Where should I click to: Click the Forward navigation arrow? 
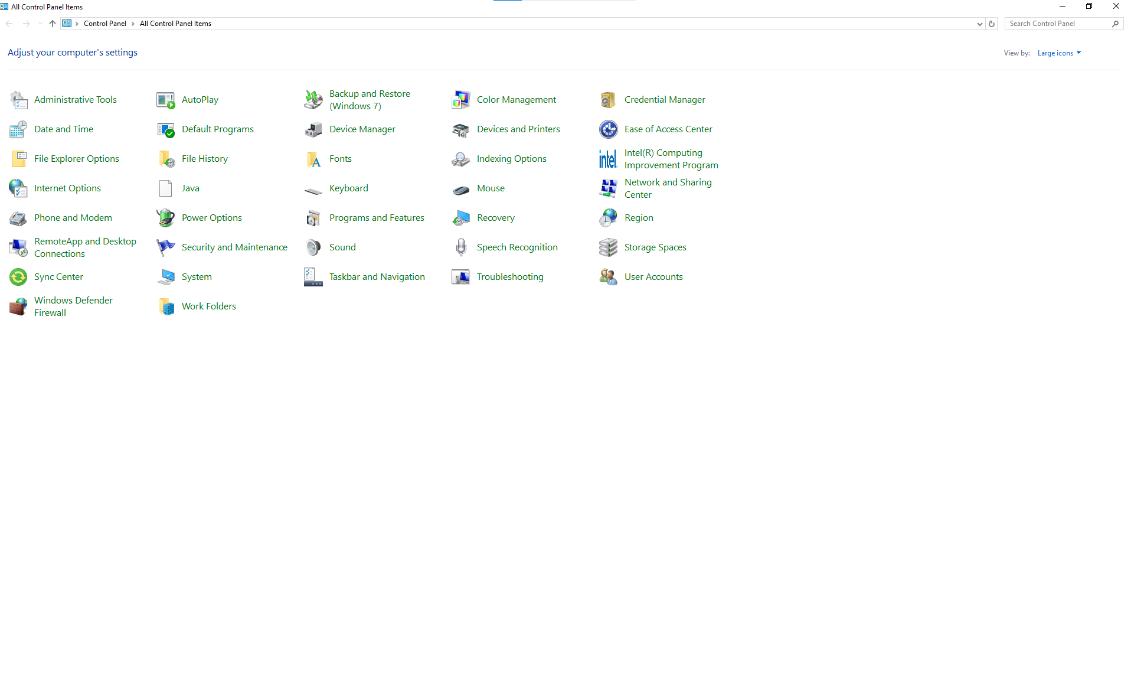coord(26,24)
